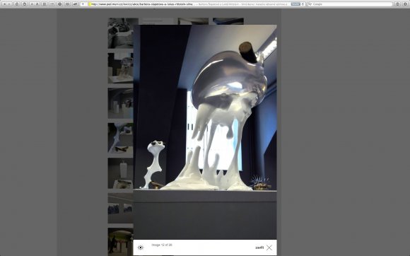This screenshot has width=410, height=256.
Task: Open the fourth left-column gallery thumbnail
Action: tap(121, 138)
